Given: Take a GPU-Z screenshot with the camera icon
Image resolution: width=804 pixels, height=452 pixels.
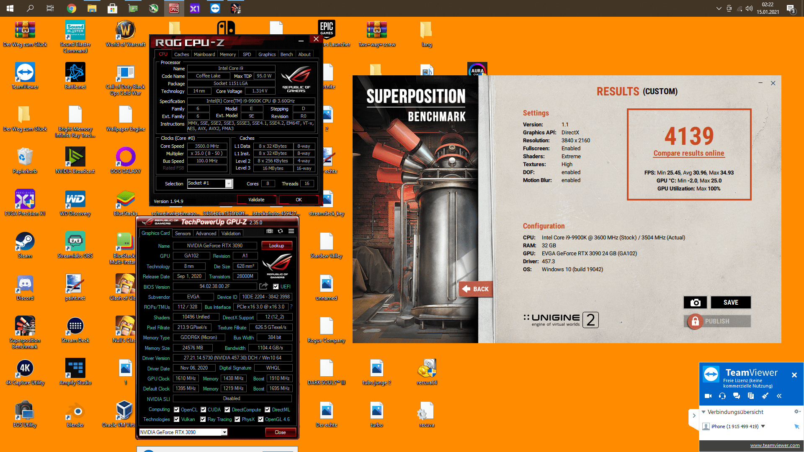Looking at the screenshot, I should pyautogui.click(x=270, y=231).
